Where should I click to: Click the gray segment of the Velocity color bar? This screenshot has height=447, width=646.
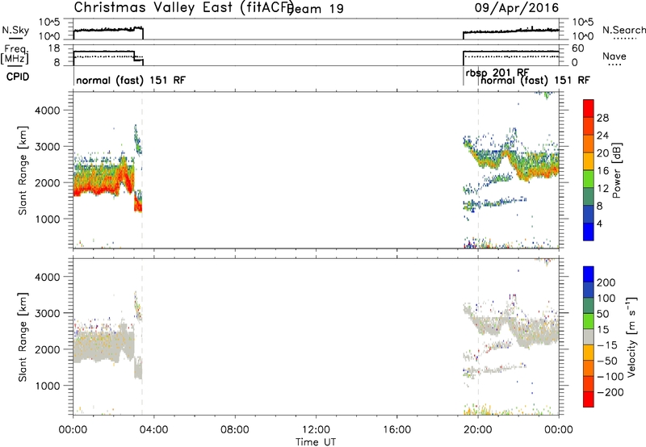(x=589, y=336)
